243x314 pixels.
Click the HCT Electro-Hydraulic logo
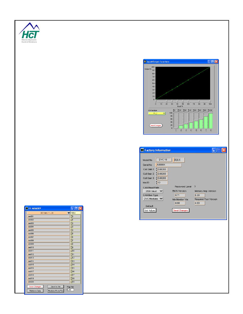(29, 33)
